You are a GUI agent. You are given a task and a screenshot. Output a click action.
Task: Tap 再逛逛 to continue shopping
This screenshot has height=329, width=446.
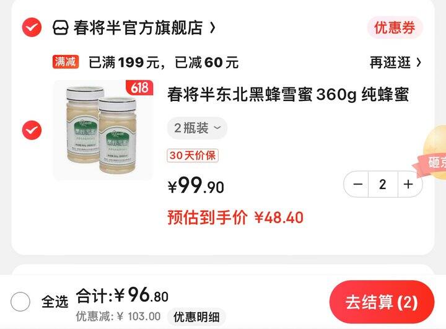(x=395, y=63)
